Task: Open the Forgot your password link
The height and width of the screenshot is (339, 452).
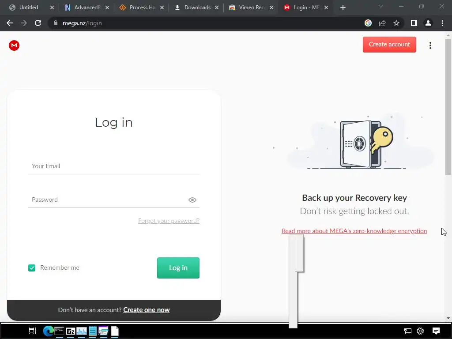Action: [169, 221]
